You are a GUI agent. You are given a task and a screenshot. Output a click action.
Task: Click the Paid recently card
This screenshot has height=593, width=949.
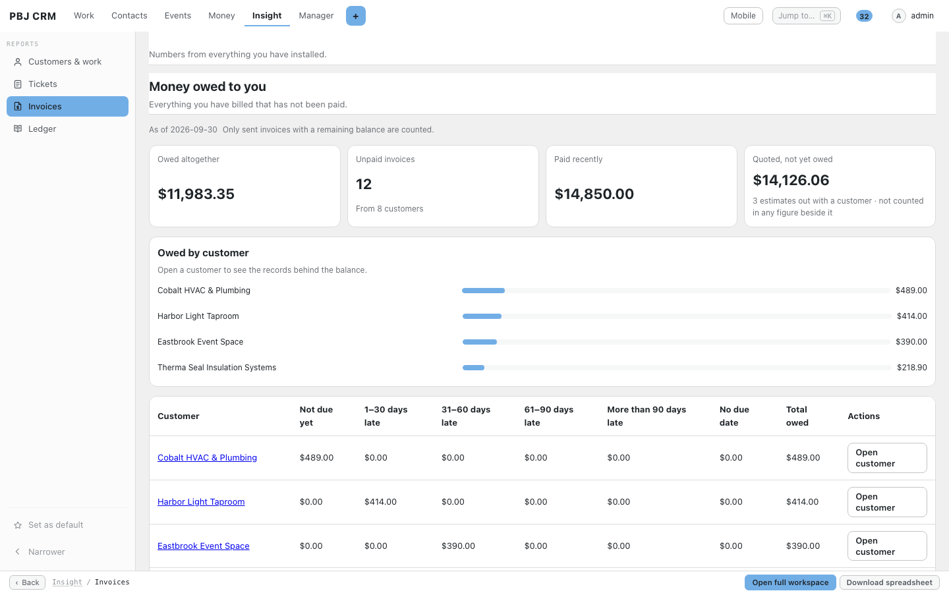(x=641, y=186)
